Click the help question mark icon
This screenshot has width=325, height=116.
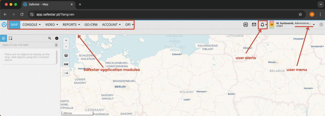tap(321, 25)
